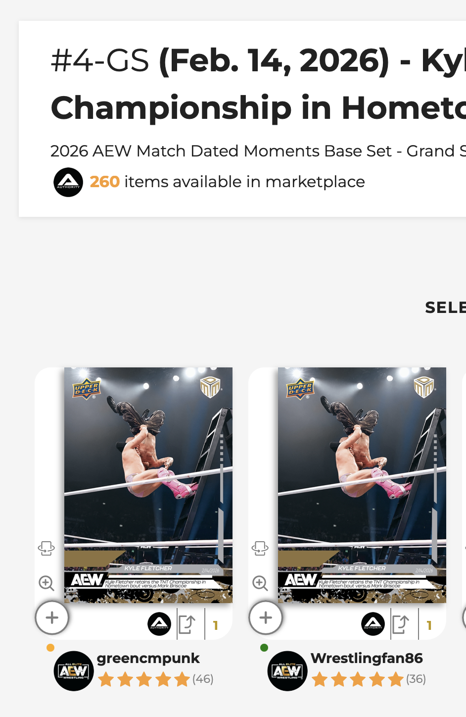
Task: Click greencmpunk's AEW avatar
Action: pyautogui.click(x=74, y=671)
